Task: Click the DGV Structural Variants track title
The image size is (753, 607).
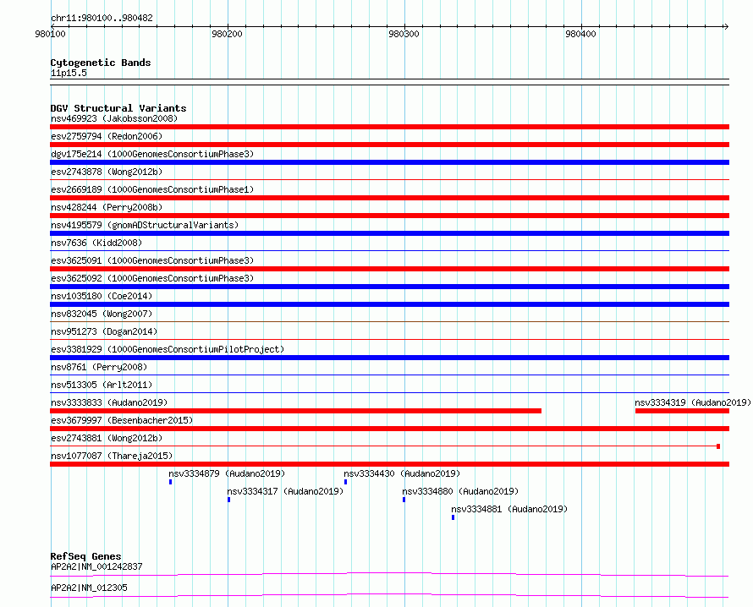Action: (118, 108)
